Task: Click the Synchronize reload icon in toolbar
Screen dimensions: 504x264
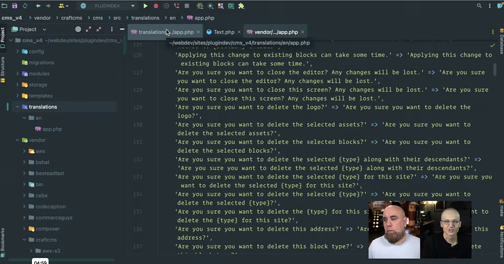Action: (x=25, y=6)
